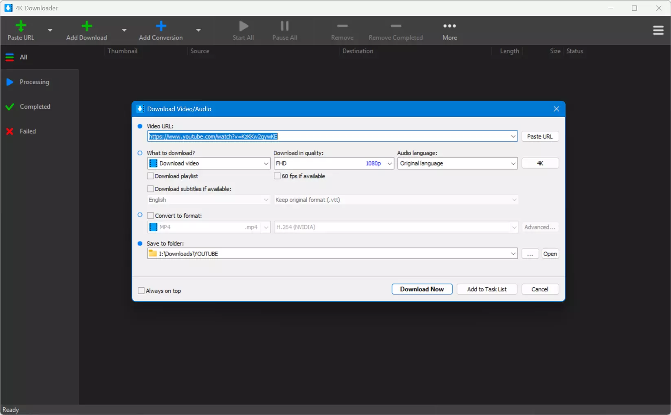Click the Add Conversion toolbar icon
Screen dimensions: 671x415
click(x=161, y=26)
